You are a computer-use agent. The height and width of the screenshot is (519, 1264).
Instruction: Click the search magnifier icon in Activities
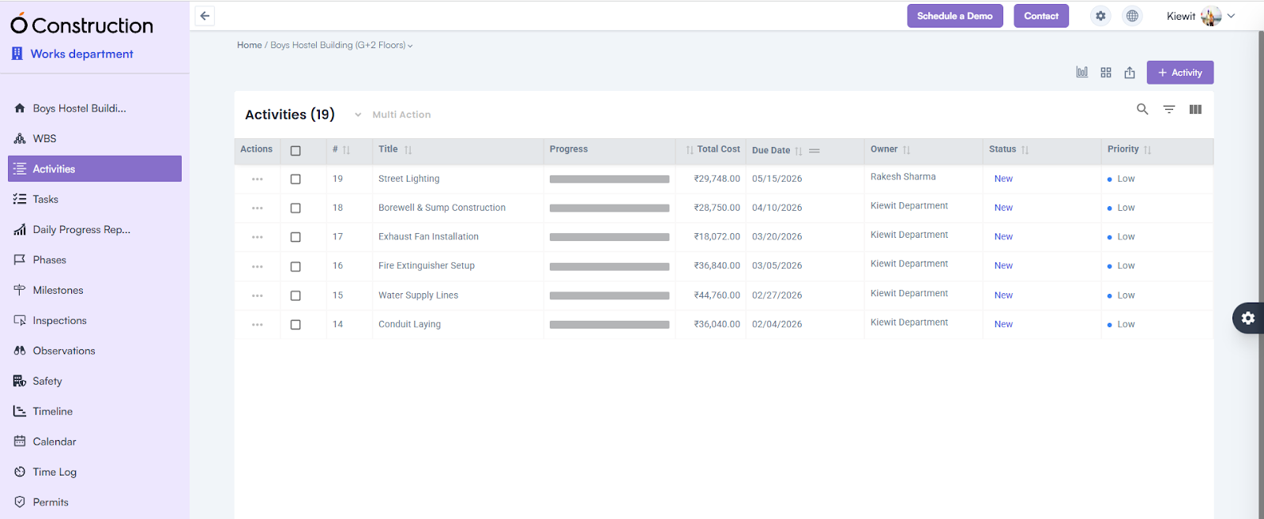click(1142, 110)
